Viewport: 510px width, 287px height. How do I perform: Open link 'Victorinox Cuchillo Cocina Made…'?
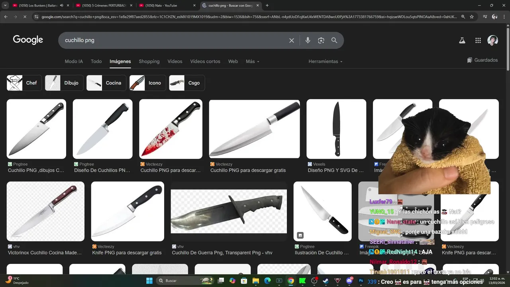coord(45,253)
